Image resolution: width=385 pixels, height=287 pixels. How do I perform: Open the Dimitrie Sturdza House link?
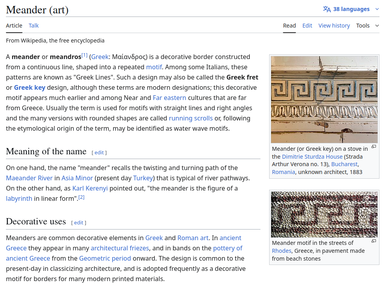[x=312, y=157]
